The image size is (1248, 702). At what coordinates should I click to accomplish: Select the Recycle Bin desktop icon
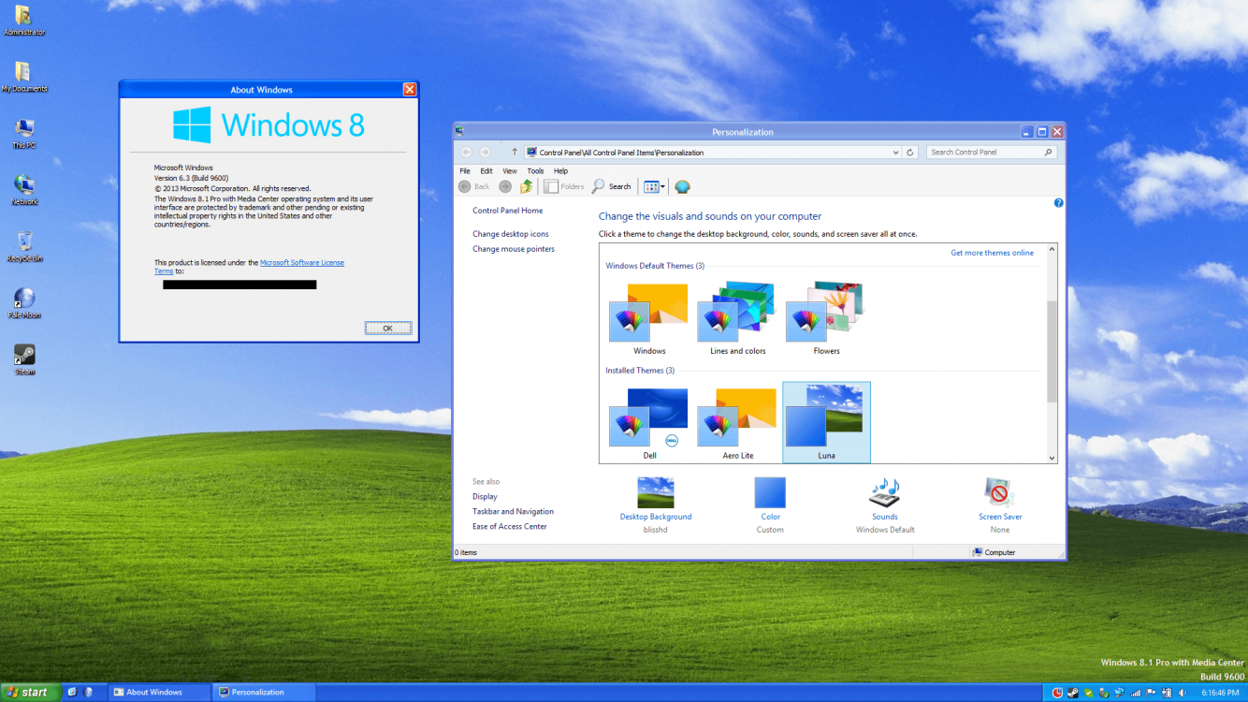(x=24, y=246)
